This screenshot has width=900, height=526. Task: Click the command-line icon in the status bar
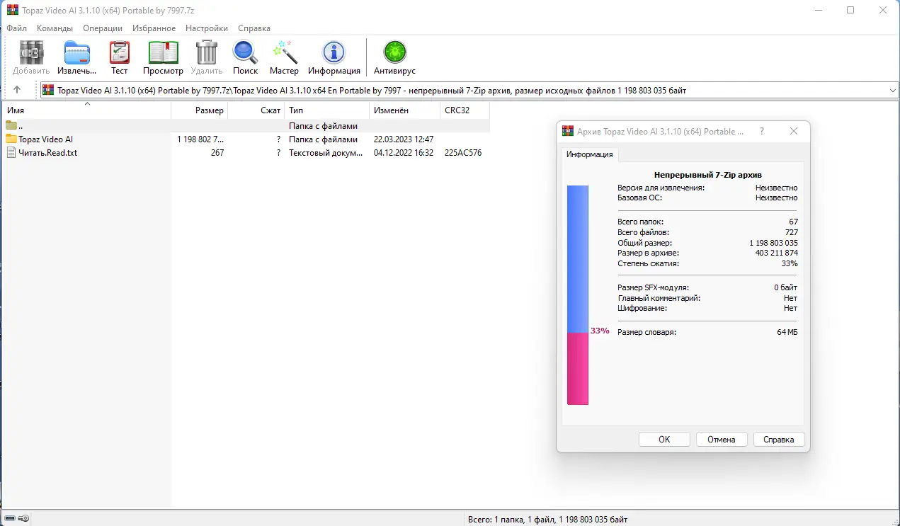pos(10,518)
